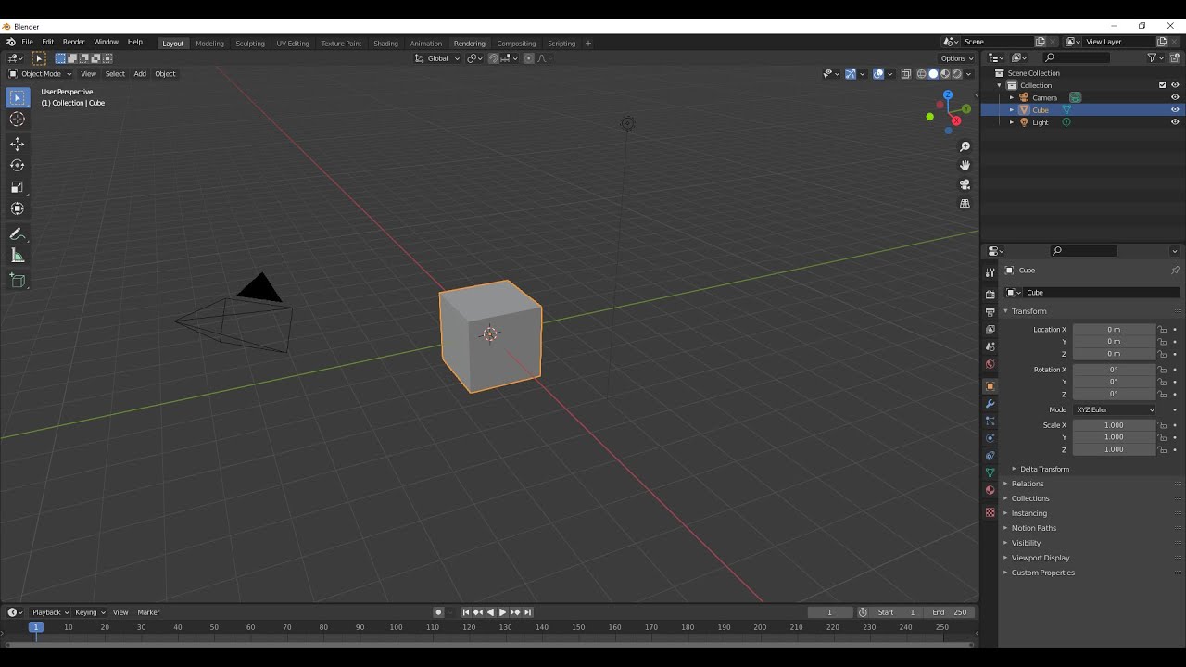Viewport: 1186px width, 667px height.
Task: Choose the Measure ruler tool
Action: tap(17, 256)
